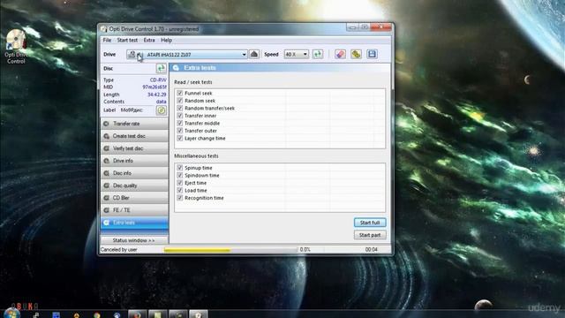Open the Drive info panel

(134, 161)
